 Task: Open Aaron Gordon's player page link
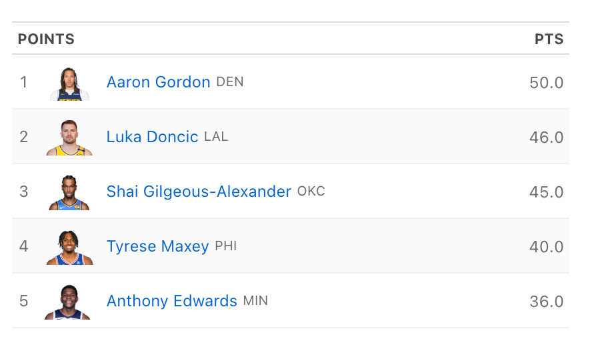coord(158,82)
